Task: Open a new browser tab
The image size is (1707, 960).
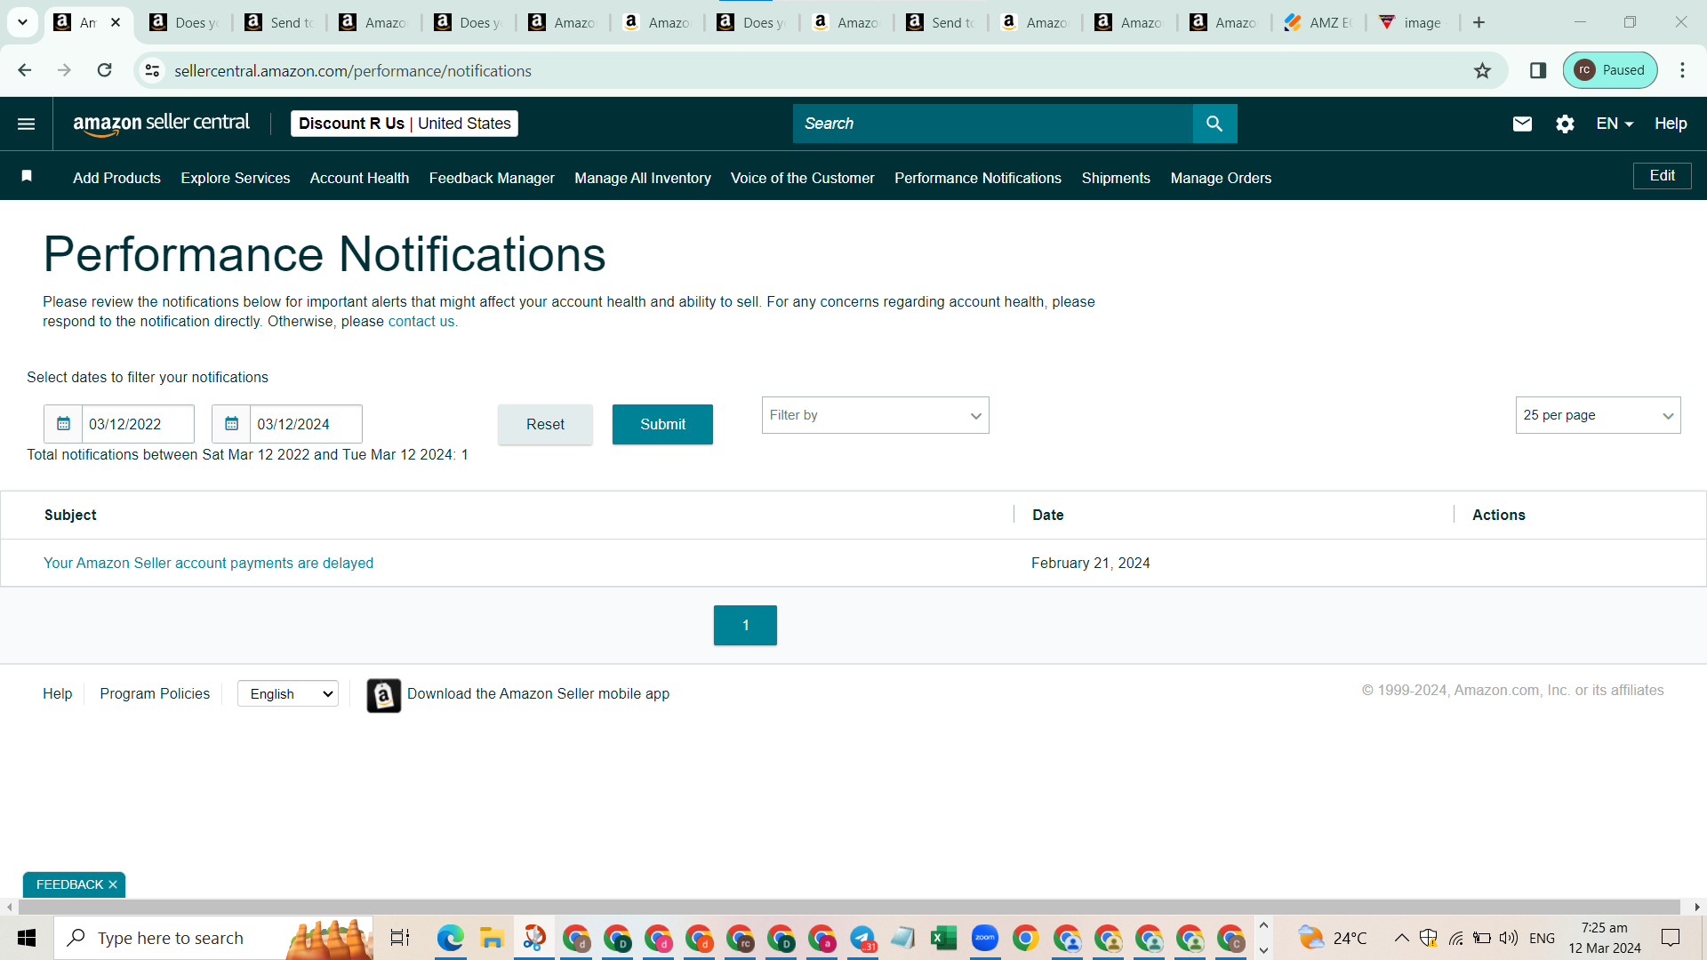Action: 1479,22
